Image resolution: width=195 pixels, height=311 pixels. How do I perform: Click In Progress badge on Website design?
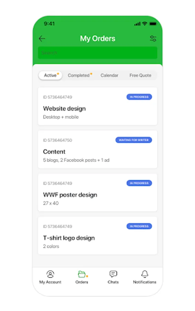coord(139,97)
